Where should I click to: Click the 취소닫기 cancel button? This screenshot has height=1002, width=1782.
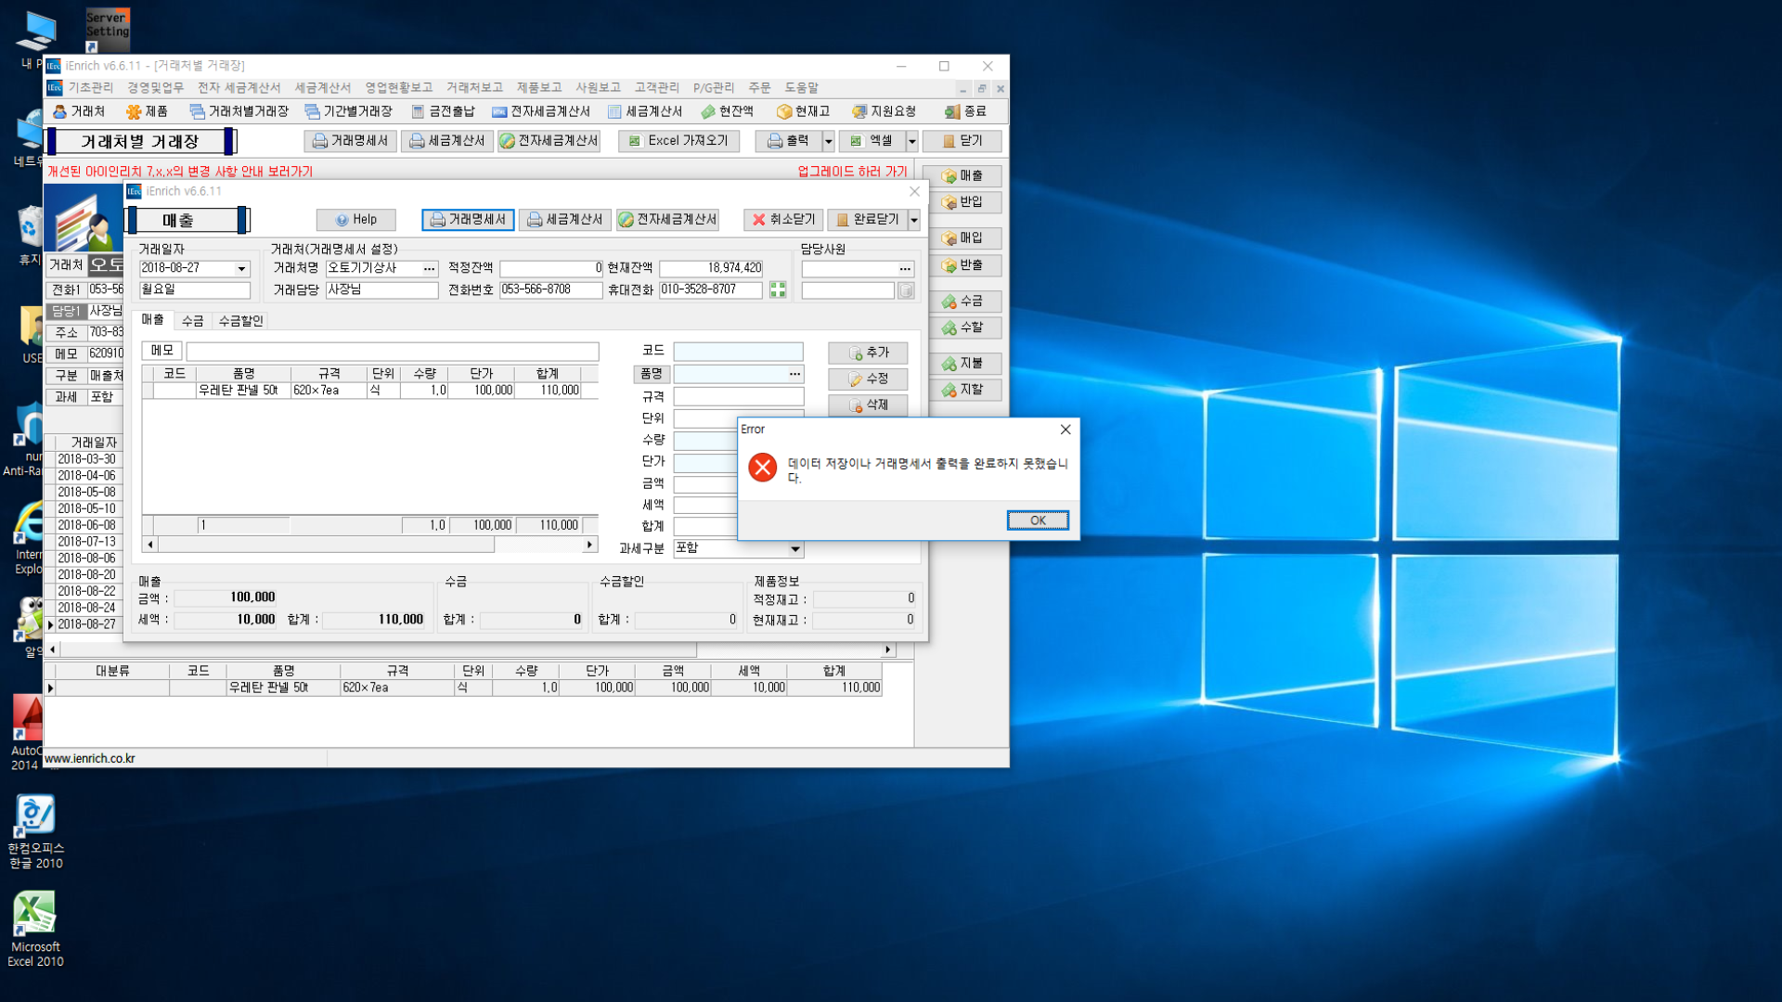click(783, 220)
